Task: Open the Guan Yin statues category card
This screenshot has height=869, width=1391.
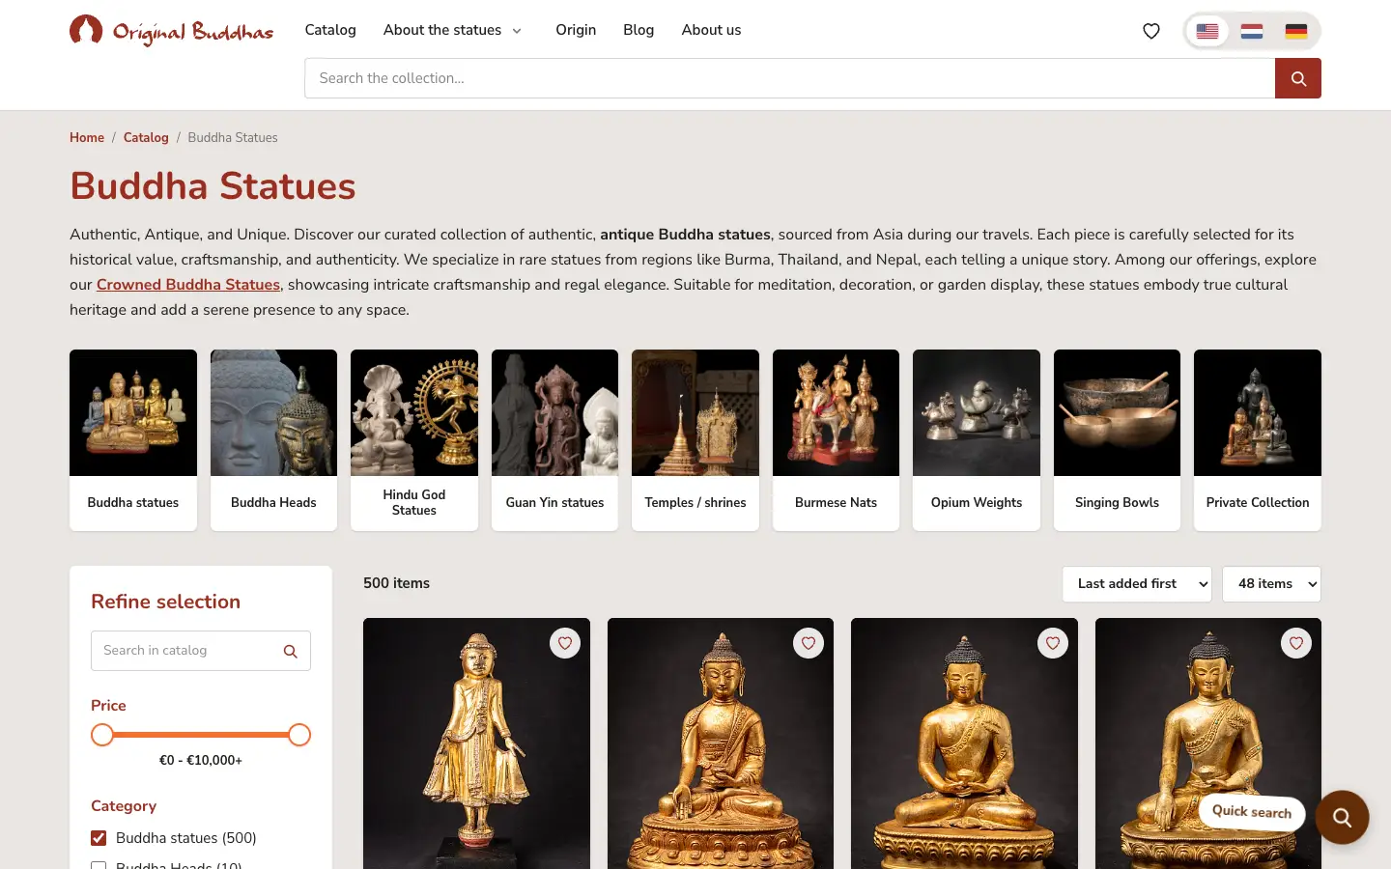Action: [554, 440]
